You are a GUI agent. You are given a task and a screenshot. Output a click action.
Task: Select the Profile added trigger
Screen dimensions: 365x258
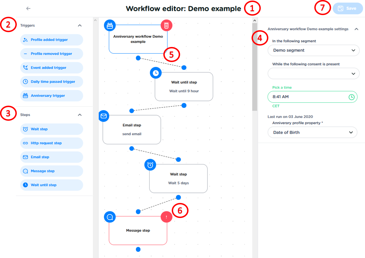pyautogui.click(x=52, y=40)
